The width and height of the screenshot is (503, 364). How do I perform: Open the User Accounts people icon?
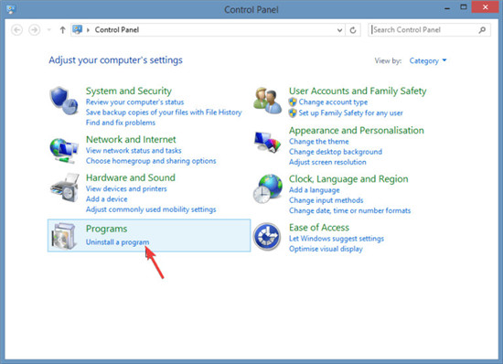pyautogui.click(x=267, y=101)
